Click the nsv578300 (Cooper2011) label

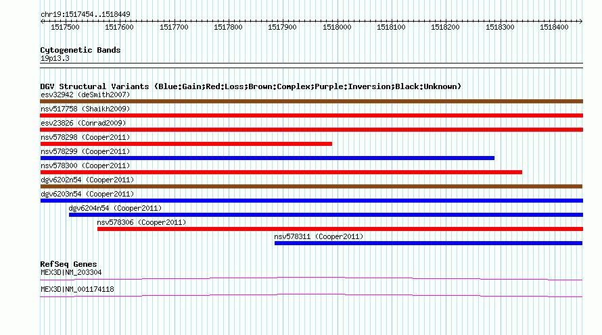click(85, 165)
